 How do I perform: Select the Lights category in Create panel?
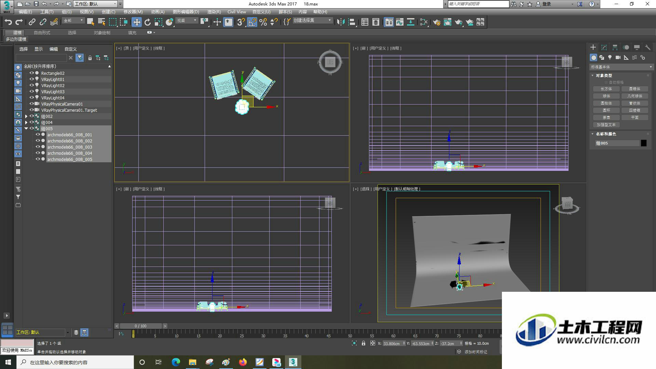(x=610, y=57)
